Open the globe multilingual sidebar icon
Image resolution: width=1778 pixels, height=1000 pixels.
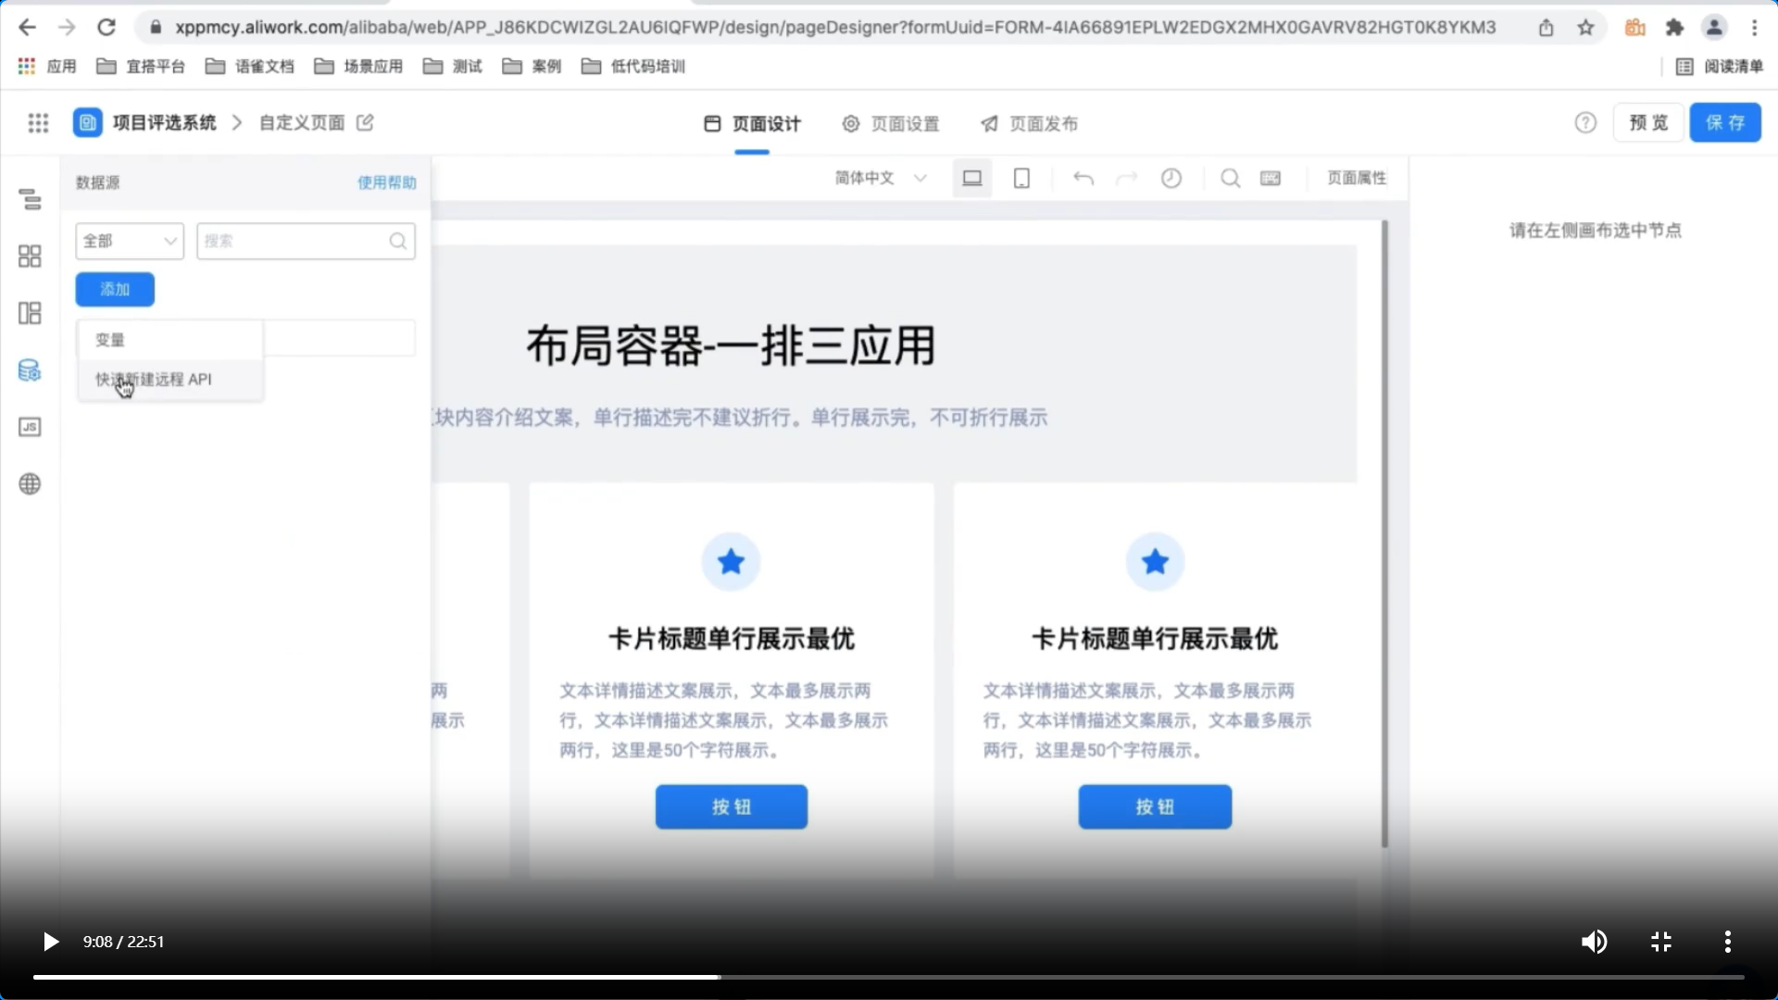click(30, 484)
